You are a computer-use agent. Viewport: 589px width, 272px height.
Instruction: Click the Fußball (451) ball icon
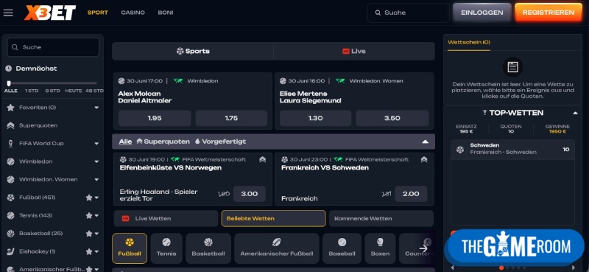(10, 198)
